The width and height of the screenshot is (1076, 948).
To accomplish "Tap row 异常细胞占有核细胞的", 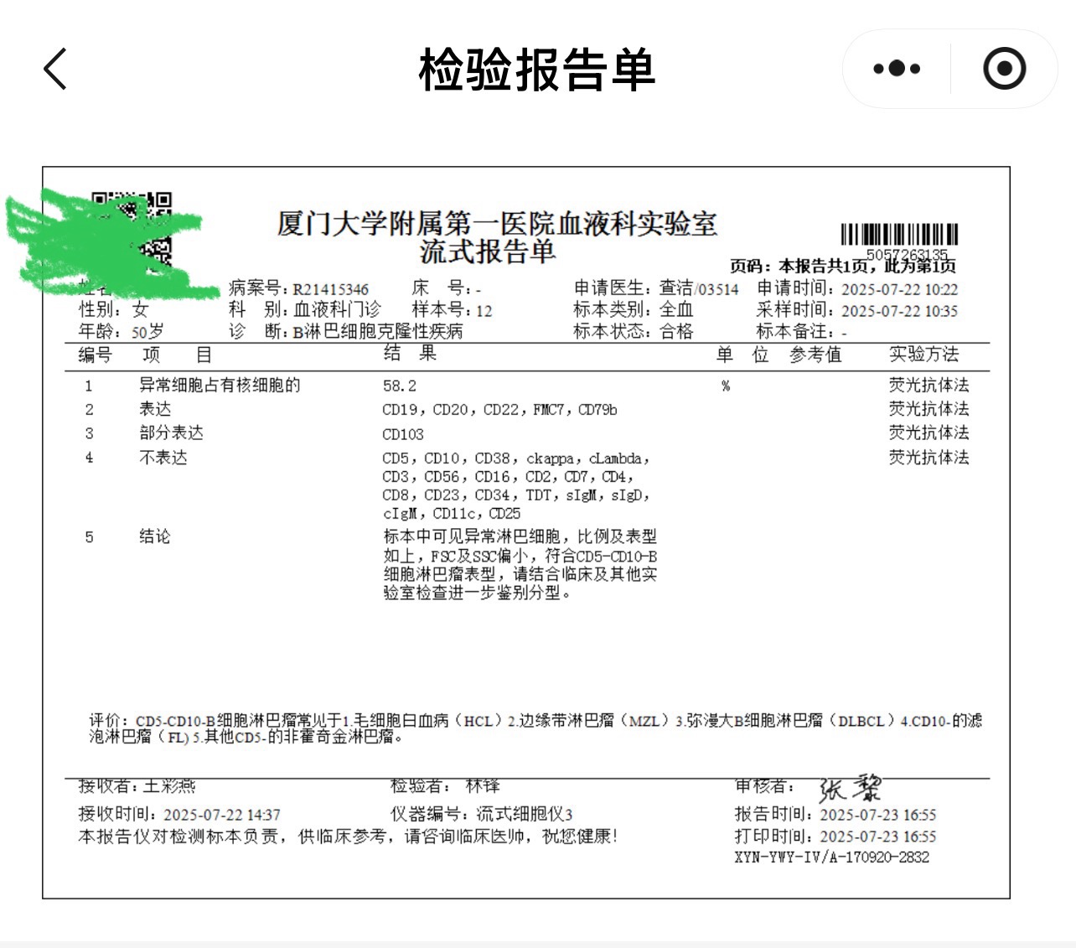I will [x=220, y=386].
